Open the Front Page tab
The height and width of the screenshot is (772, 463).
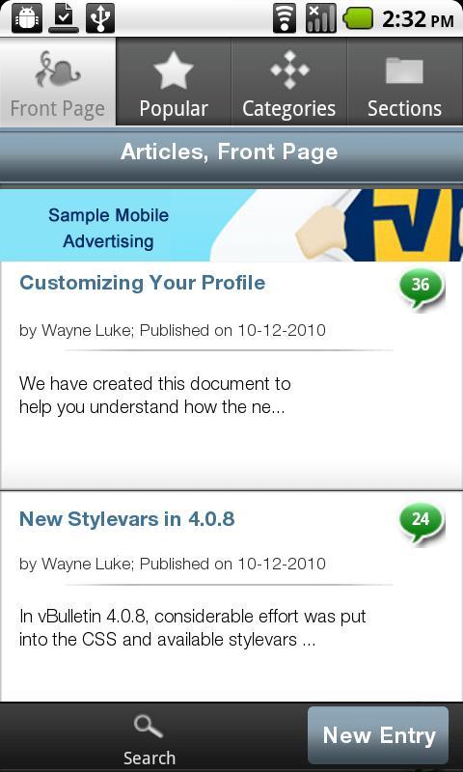[58, 82]
